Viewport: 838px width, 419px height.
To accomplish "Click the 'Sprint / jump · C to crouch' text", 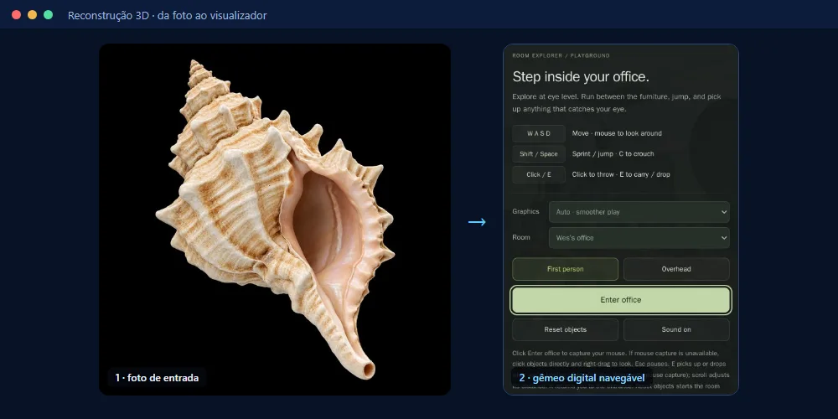I will [x=613, y=154].
